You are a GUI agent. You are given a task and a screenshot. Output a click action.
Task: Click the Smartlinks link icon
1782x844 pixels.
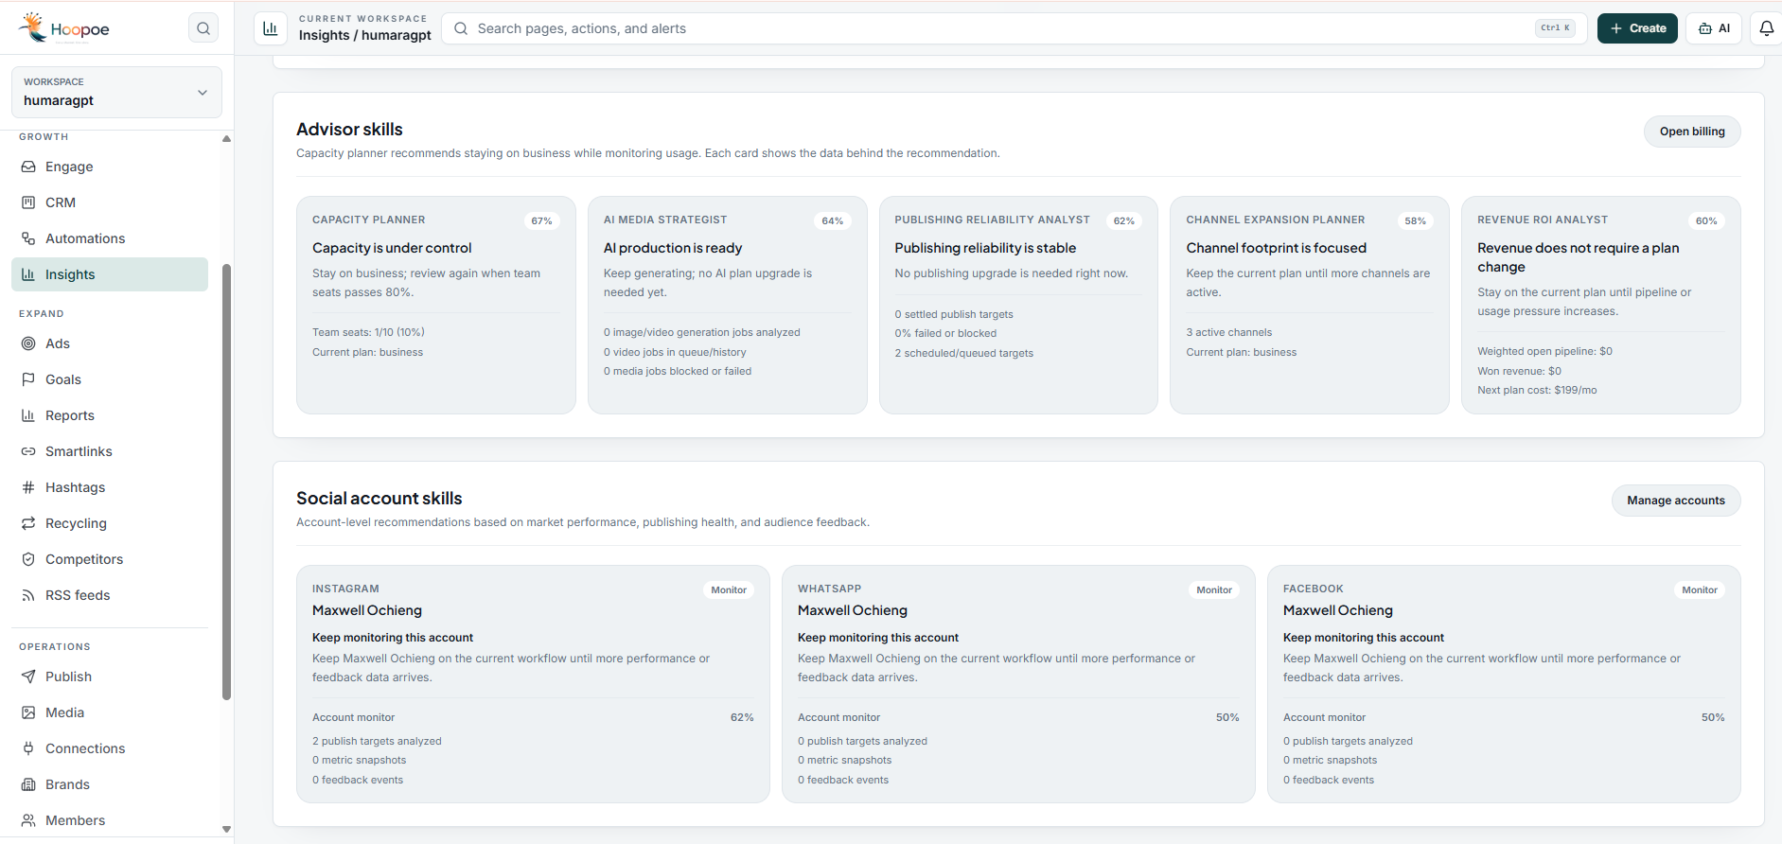28,451
